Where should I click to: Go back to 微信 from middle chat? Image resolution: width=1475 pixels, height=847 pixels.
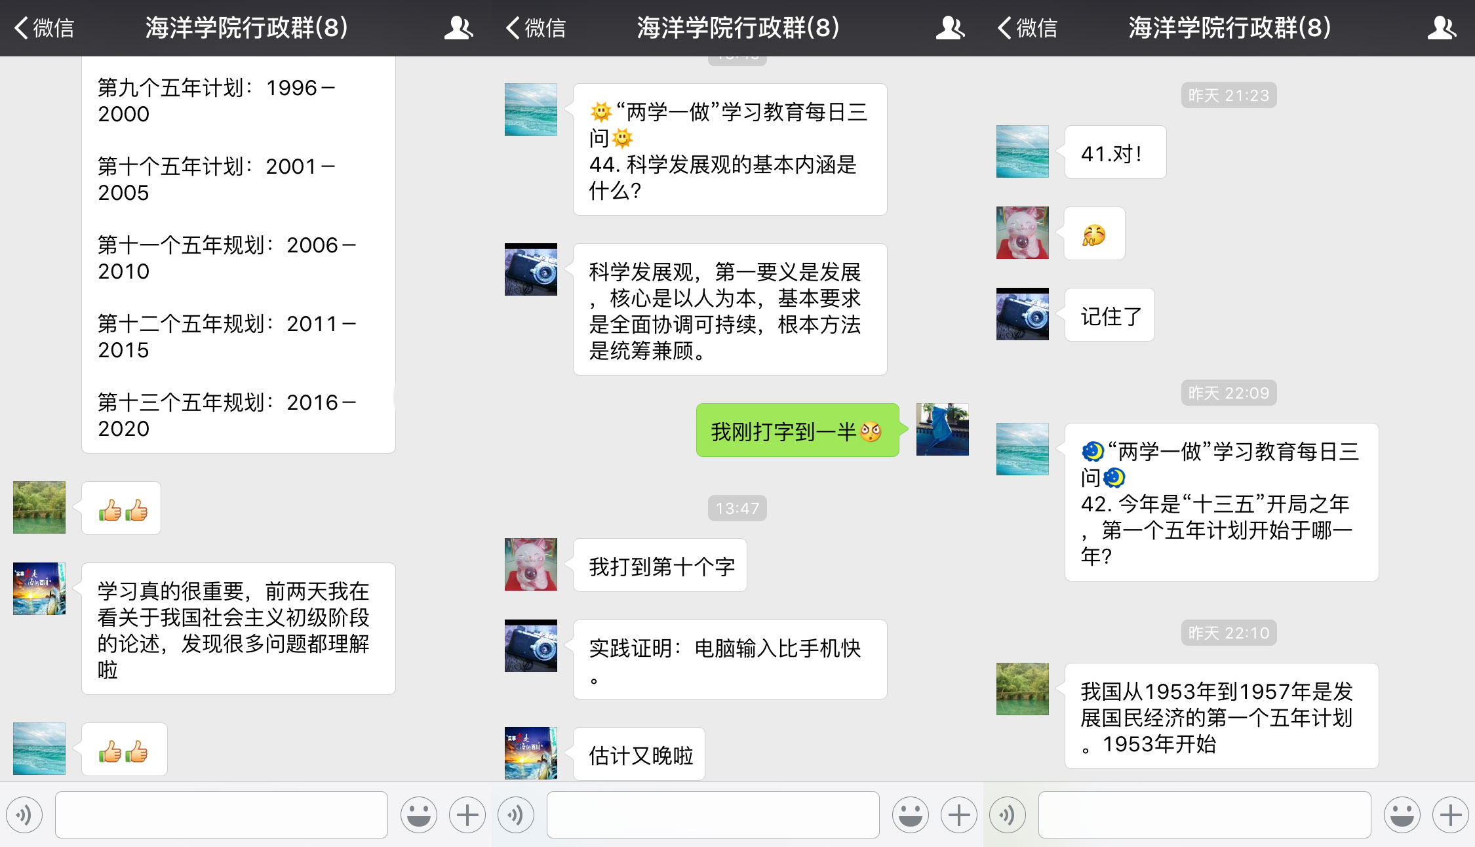536,28
